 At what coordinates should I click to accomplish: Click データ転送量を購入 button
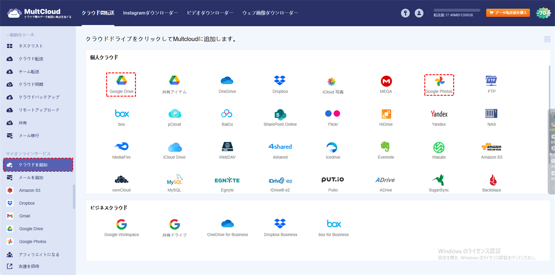click(x=508, y=13)
